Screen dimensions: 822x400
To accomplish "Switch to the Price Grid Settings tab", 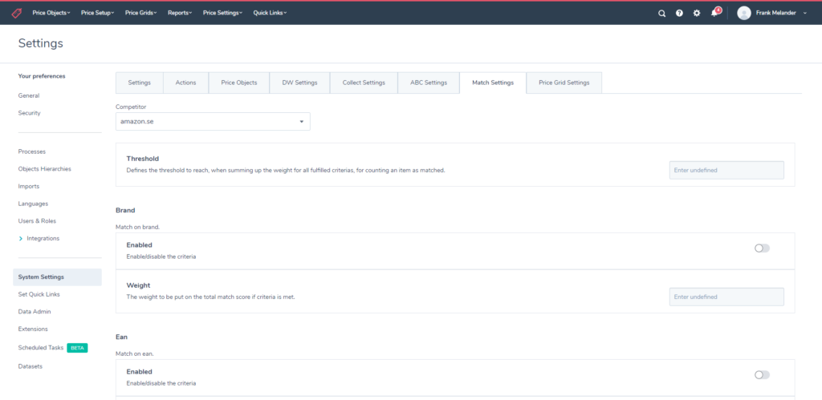I will click(564, 83).
